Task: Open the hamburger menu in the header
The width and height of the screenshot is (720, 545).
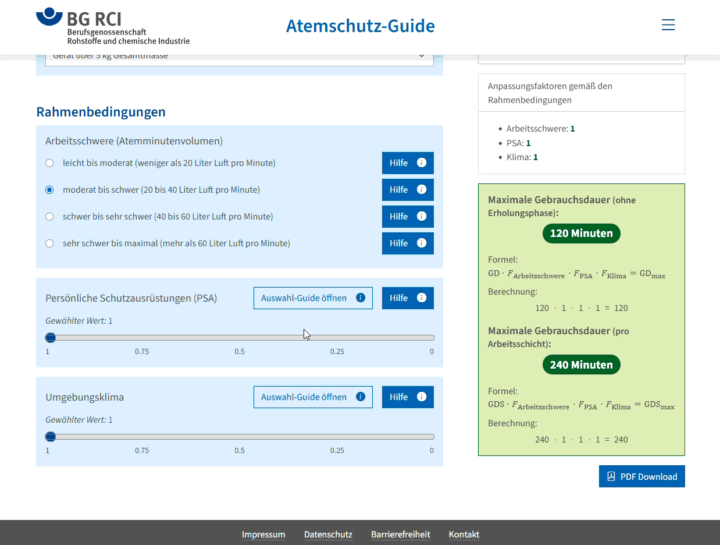Action: 668,25
